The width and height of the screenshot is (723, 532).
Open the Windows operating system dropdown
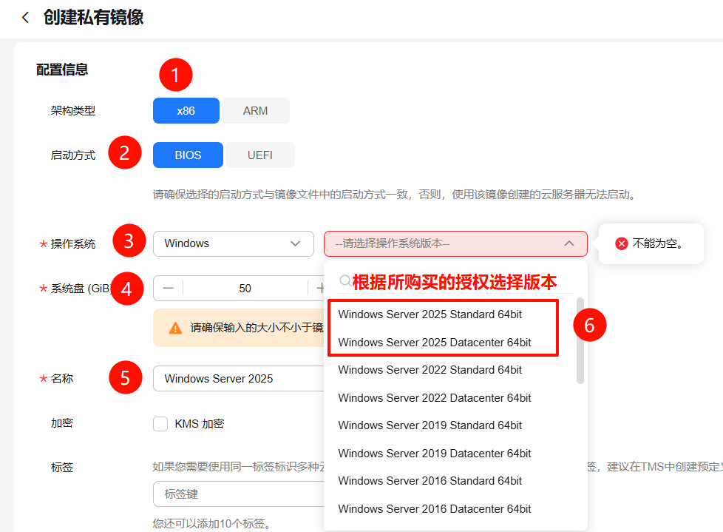tap(234, 243)
